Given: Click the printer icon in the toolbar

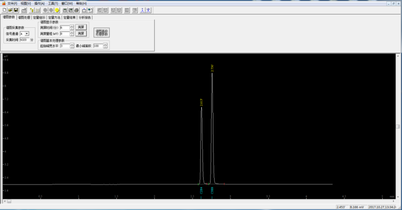Looking at the screenshot, I should 76,10.
